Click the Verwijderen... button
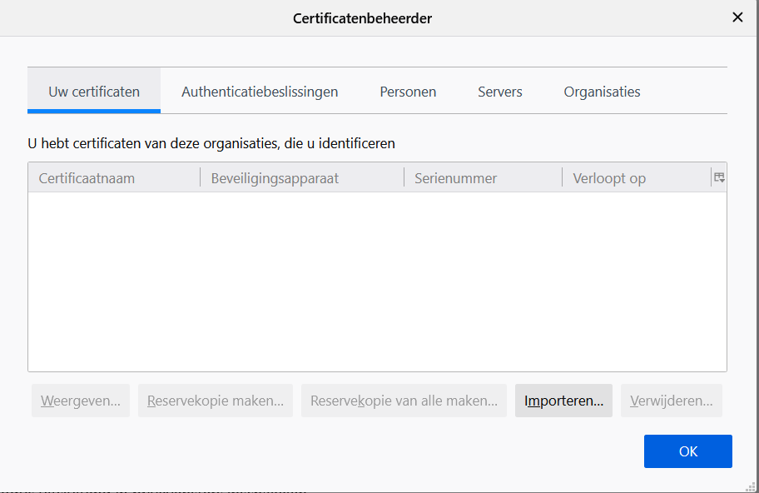This screenshot has height=493, width=759. [671, 401]
